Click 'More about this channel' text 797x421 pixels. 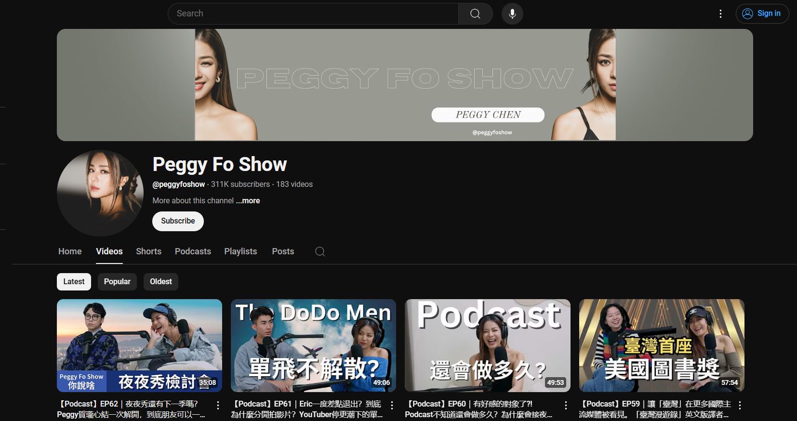pos(193,200)
